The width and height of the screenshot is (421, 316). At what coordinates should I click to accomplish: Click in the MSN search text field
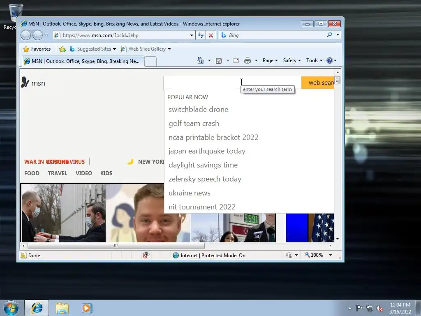(233, 82)
